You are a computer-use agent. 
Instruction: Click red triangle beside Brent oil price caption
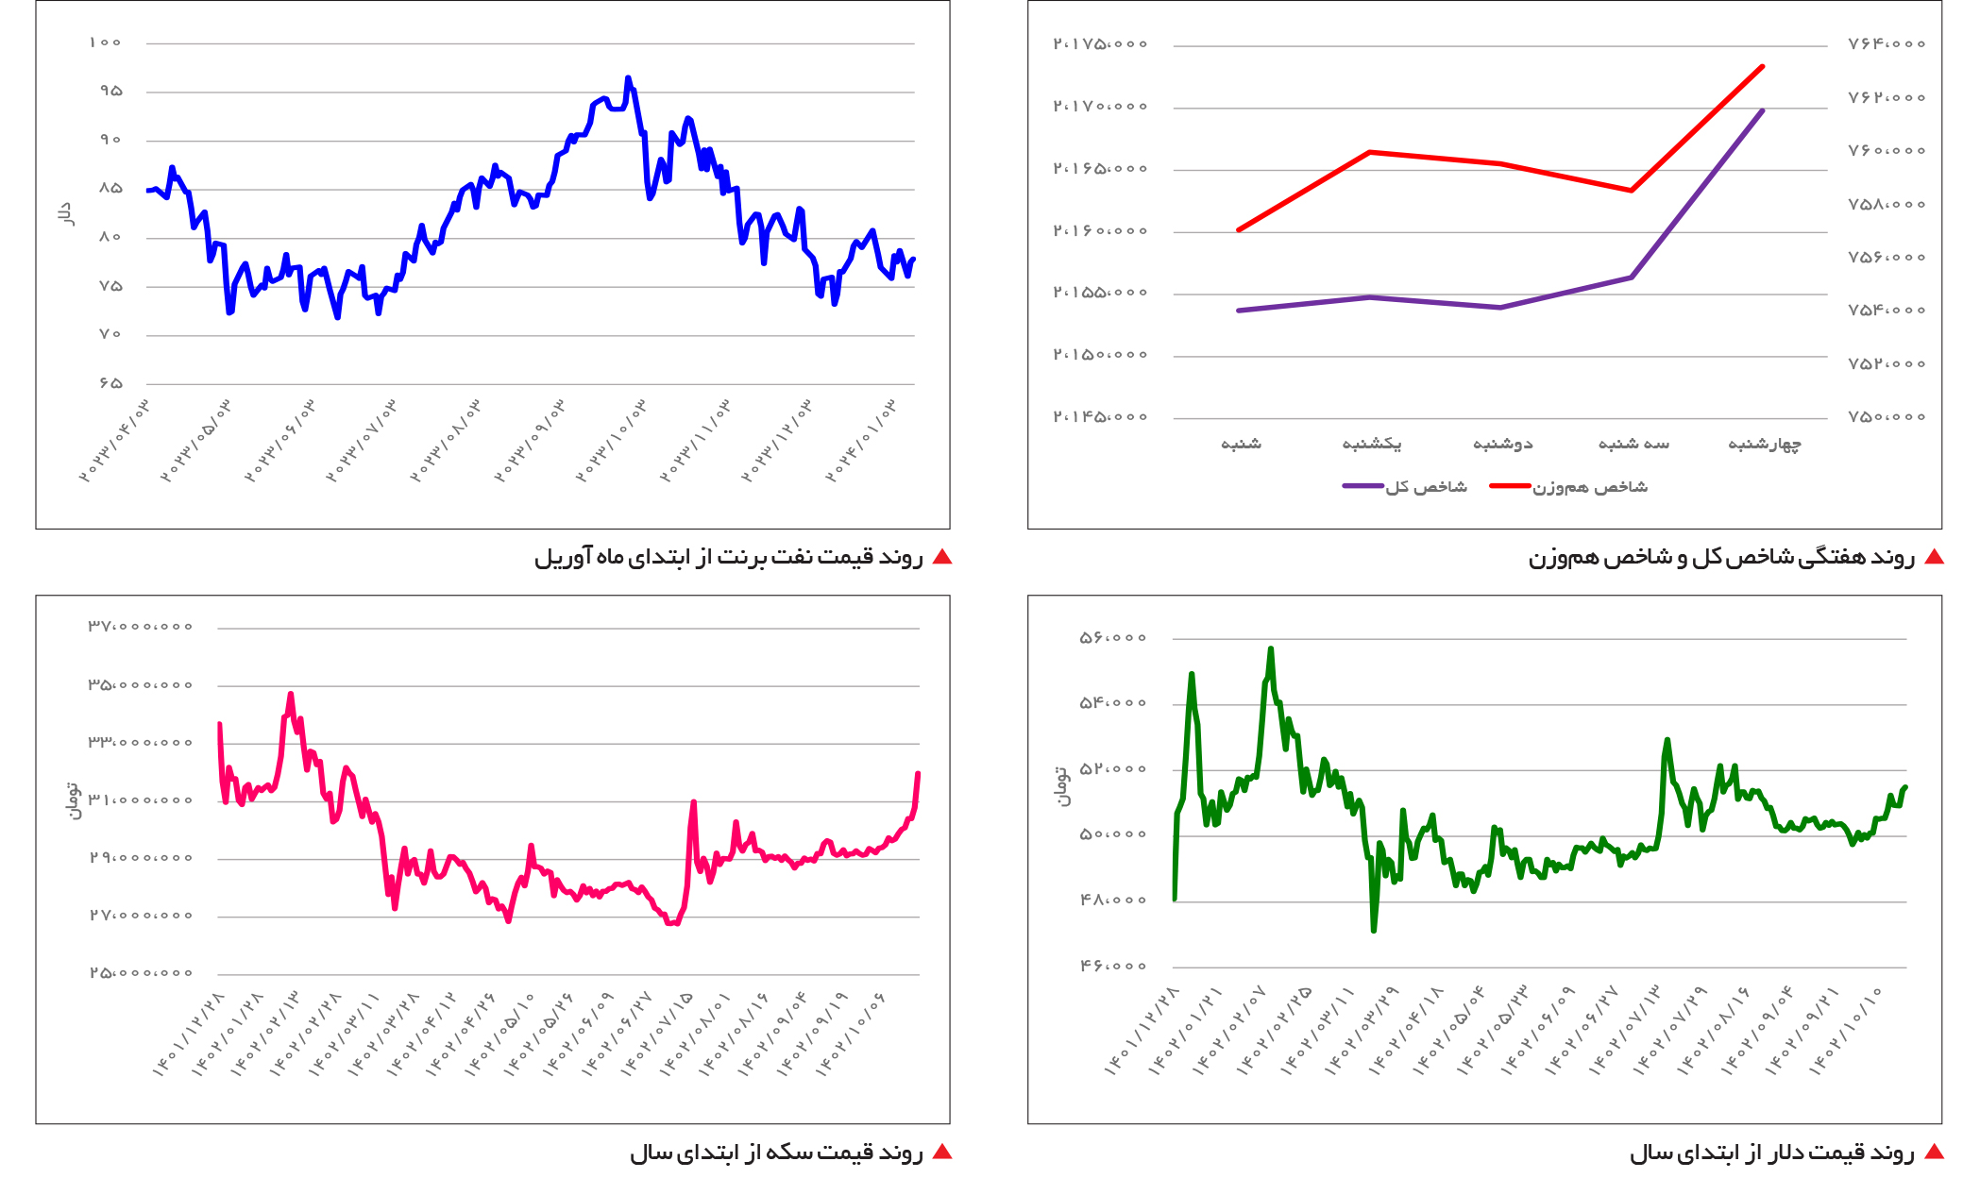[x=941, y=557]
